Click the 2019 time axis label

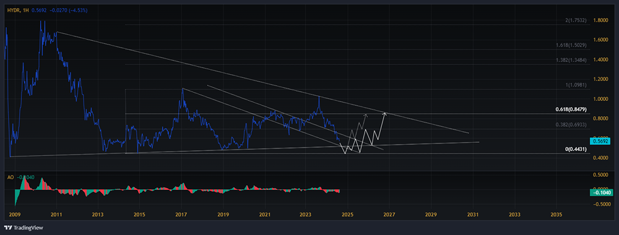[223, 215]
